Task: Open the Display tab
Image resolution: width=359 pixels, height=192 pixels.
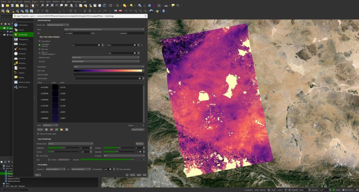Action: pos(23,78)
